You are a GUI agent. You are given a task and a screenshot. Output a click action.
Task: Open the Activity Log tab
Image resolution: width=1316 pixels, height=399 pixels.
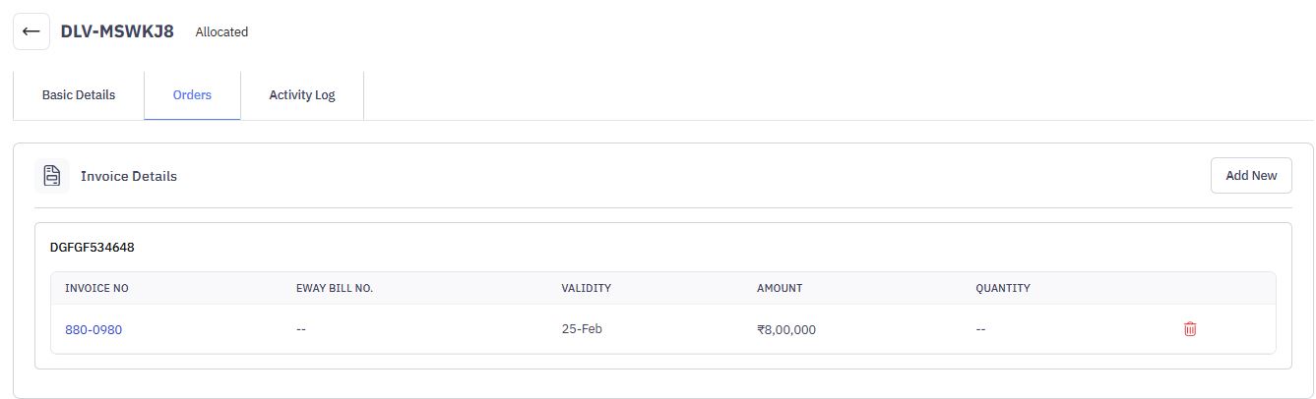(302, 95)
